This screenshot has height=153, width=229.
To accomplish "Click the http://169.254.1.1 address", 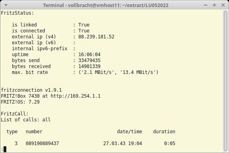I will pos(76,96).
